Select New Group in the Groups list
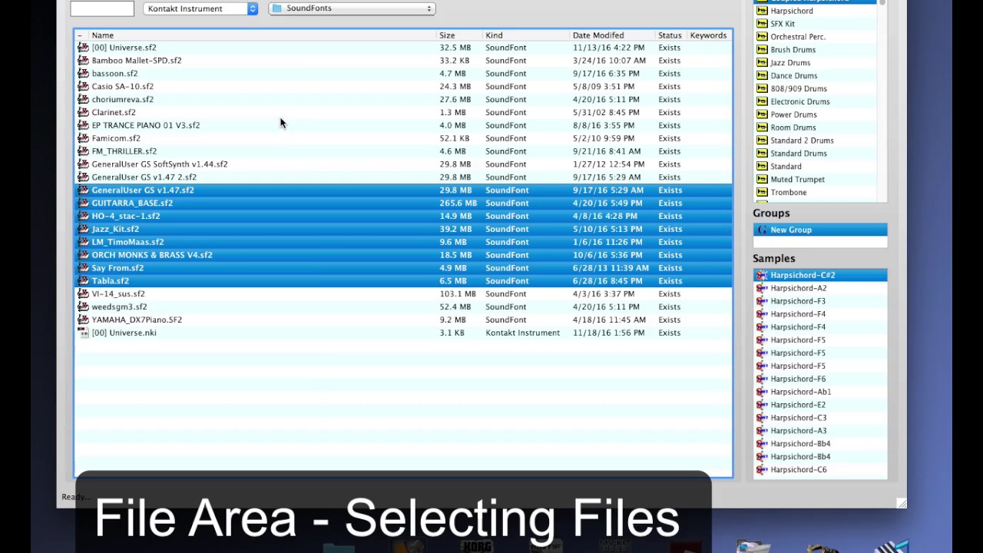Viewport: 983px width, 553px height. click(820, 230)
